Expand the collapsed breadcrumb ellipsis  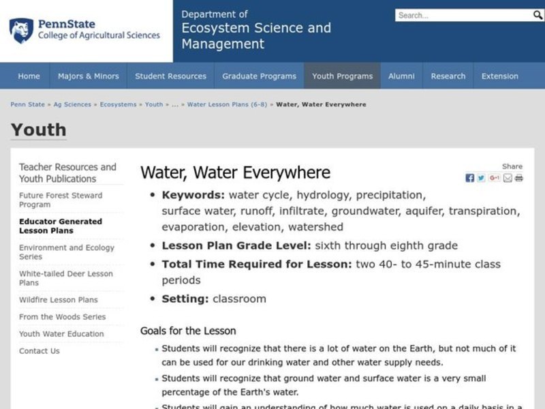click(174, 104)
